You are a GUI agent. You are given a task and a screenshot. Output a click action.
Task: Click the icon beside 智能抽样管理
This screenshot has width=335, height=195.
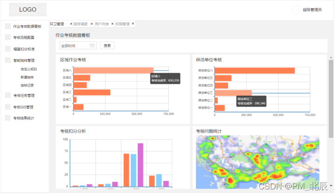(8, 61)
